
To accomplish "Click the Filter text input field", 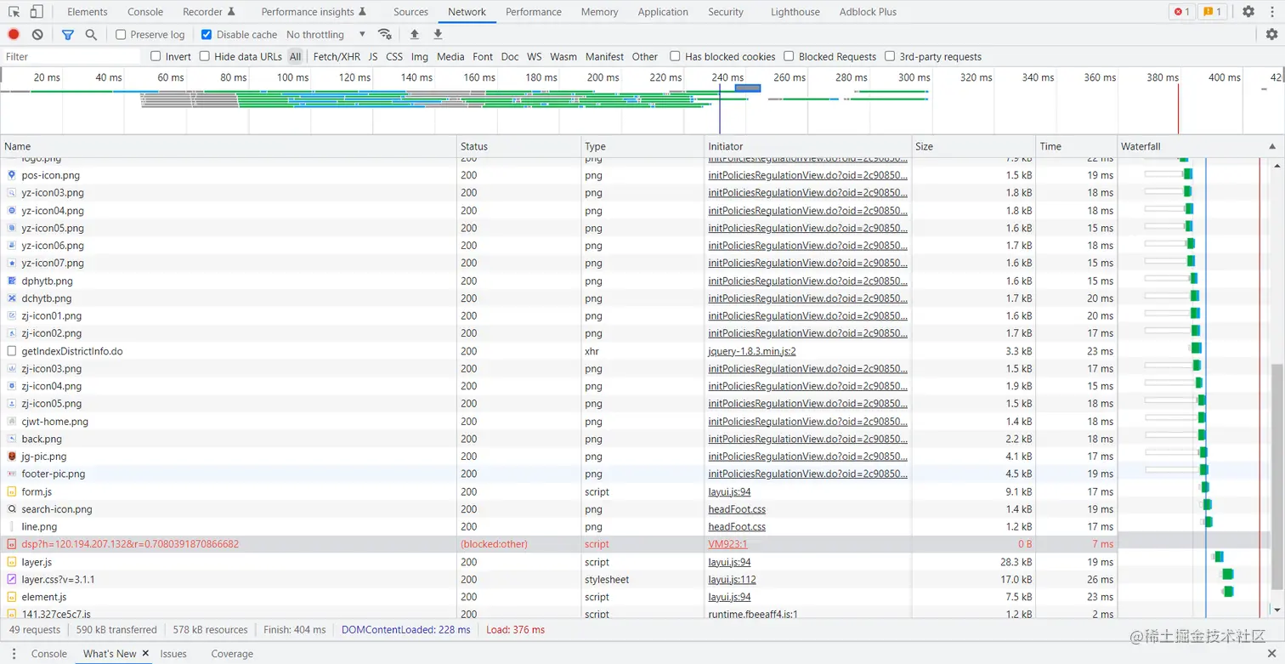I will [x=72, y=57].
